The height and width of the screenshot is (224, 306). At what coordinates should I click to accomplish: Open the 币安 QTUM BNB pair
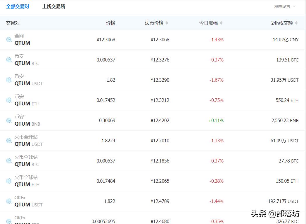point(27,120)
